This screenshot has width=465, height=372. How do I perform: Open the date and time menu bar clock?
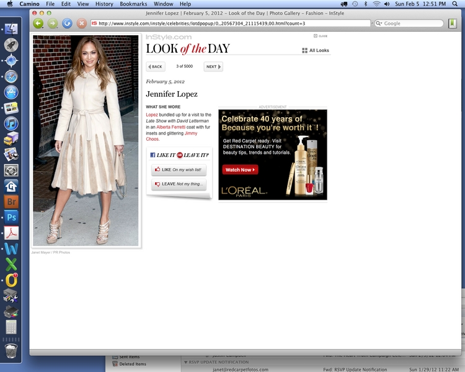coord(420,4)
